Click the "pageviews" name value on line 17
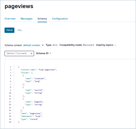The image size is (136, 129). pos(36,113)
